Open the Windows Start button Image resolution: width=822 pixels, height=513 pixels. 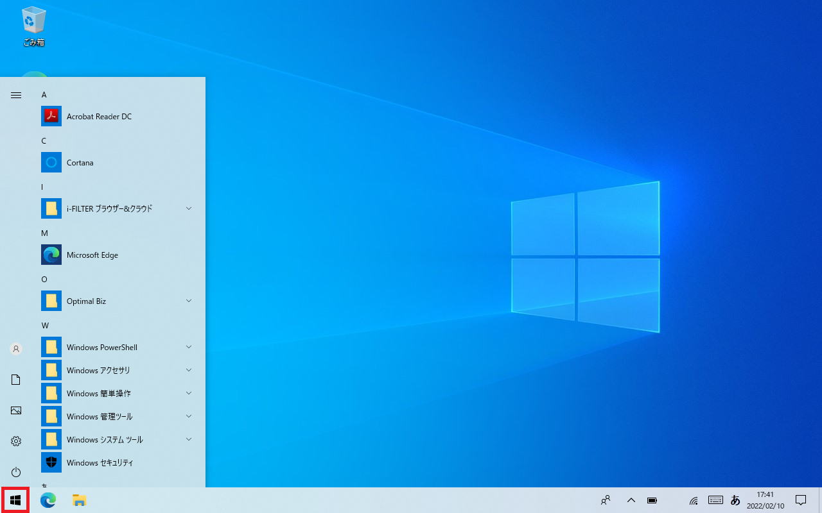coord(15,500)
